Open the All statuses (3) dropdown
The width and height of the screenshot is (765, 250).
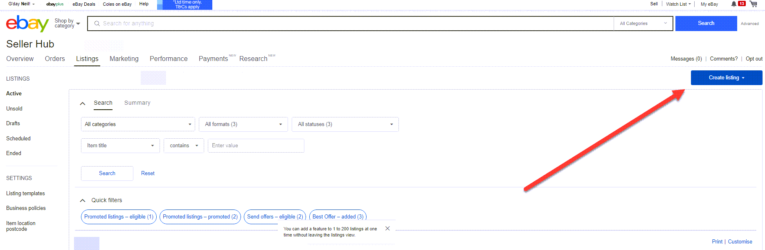[345, 124]
